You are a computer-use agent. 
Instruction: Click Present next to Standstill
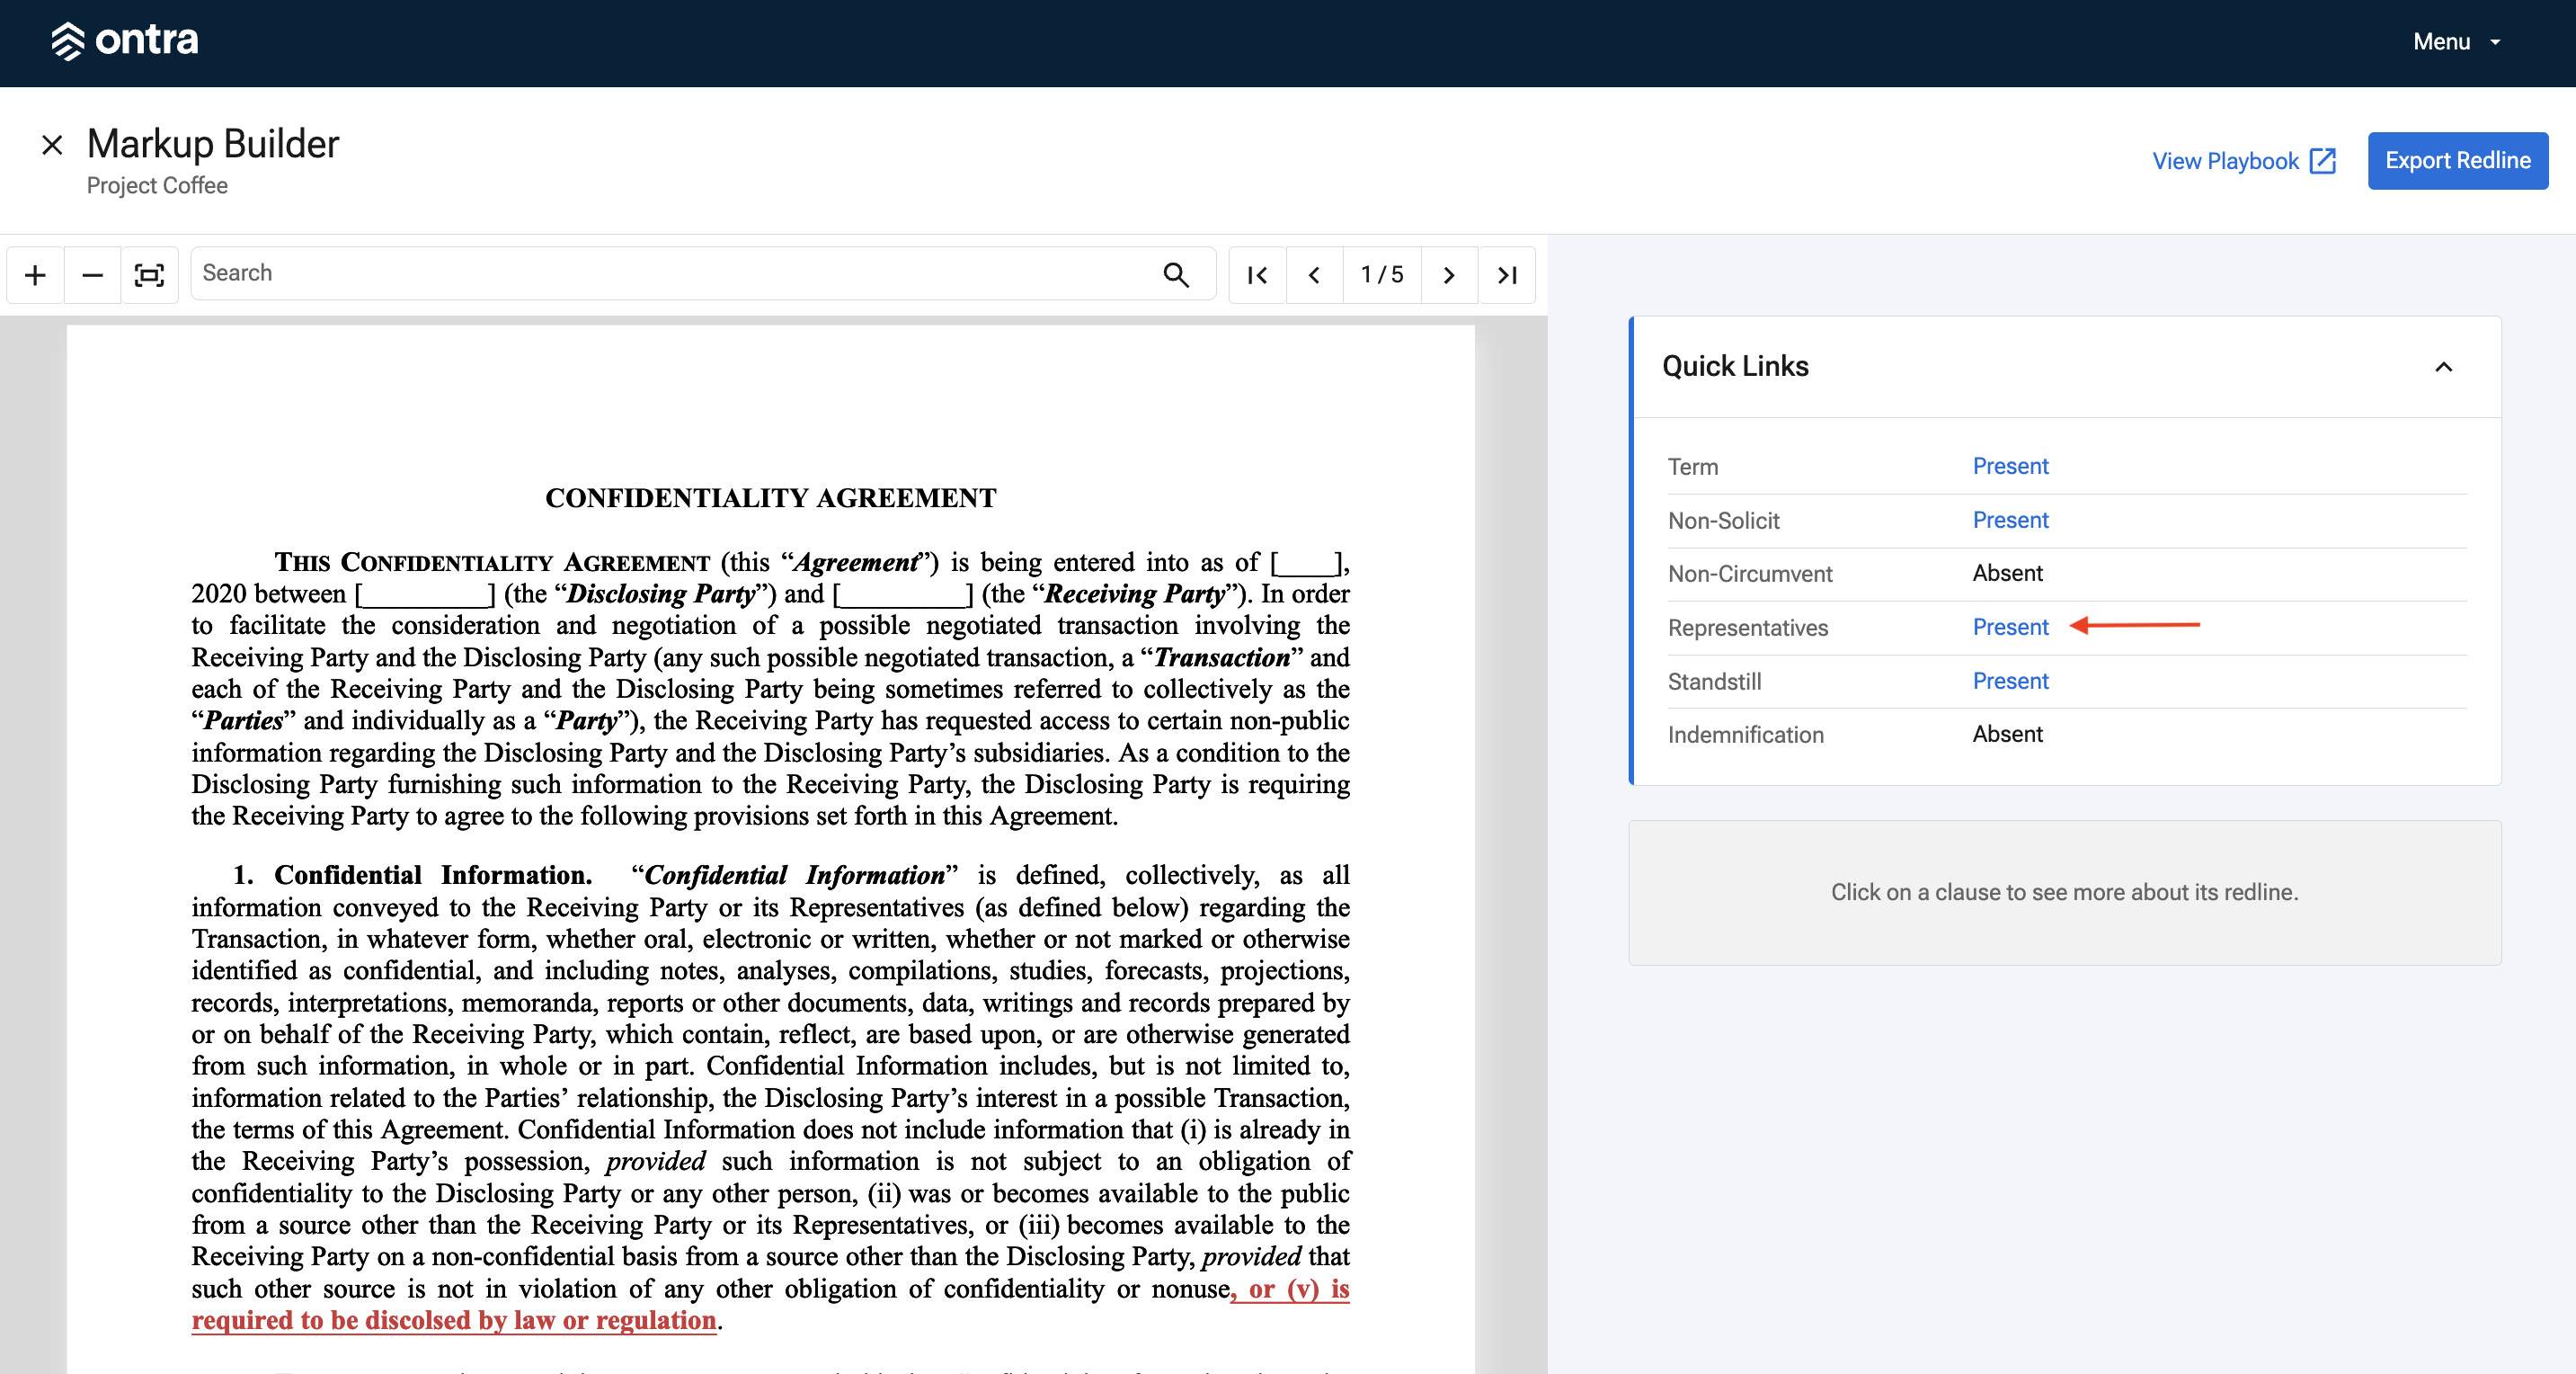[x=2010, y=682]
